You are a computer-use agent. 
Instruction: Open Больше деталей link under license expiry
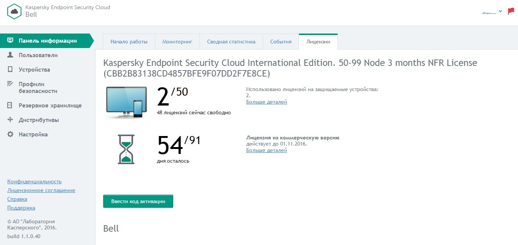pyautogui.click(x=266, y=150)
